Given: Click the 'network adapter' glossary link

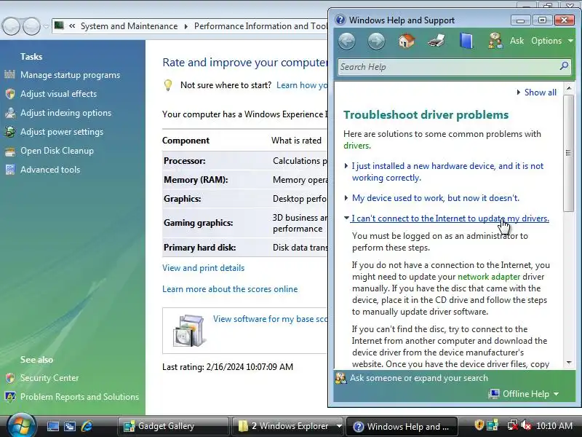Looking at the screenshot, I should click(489, 277).
